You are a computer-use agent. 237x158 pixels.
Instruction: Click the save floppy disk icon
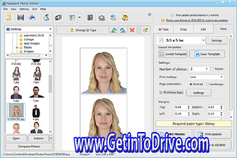click(x=20, y=17)
